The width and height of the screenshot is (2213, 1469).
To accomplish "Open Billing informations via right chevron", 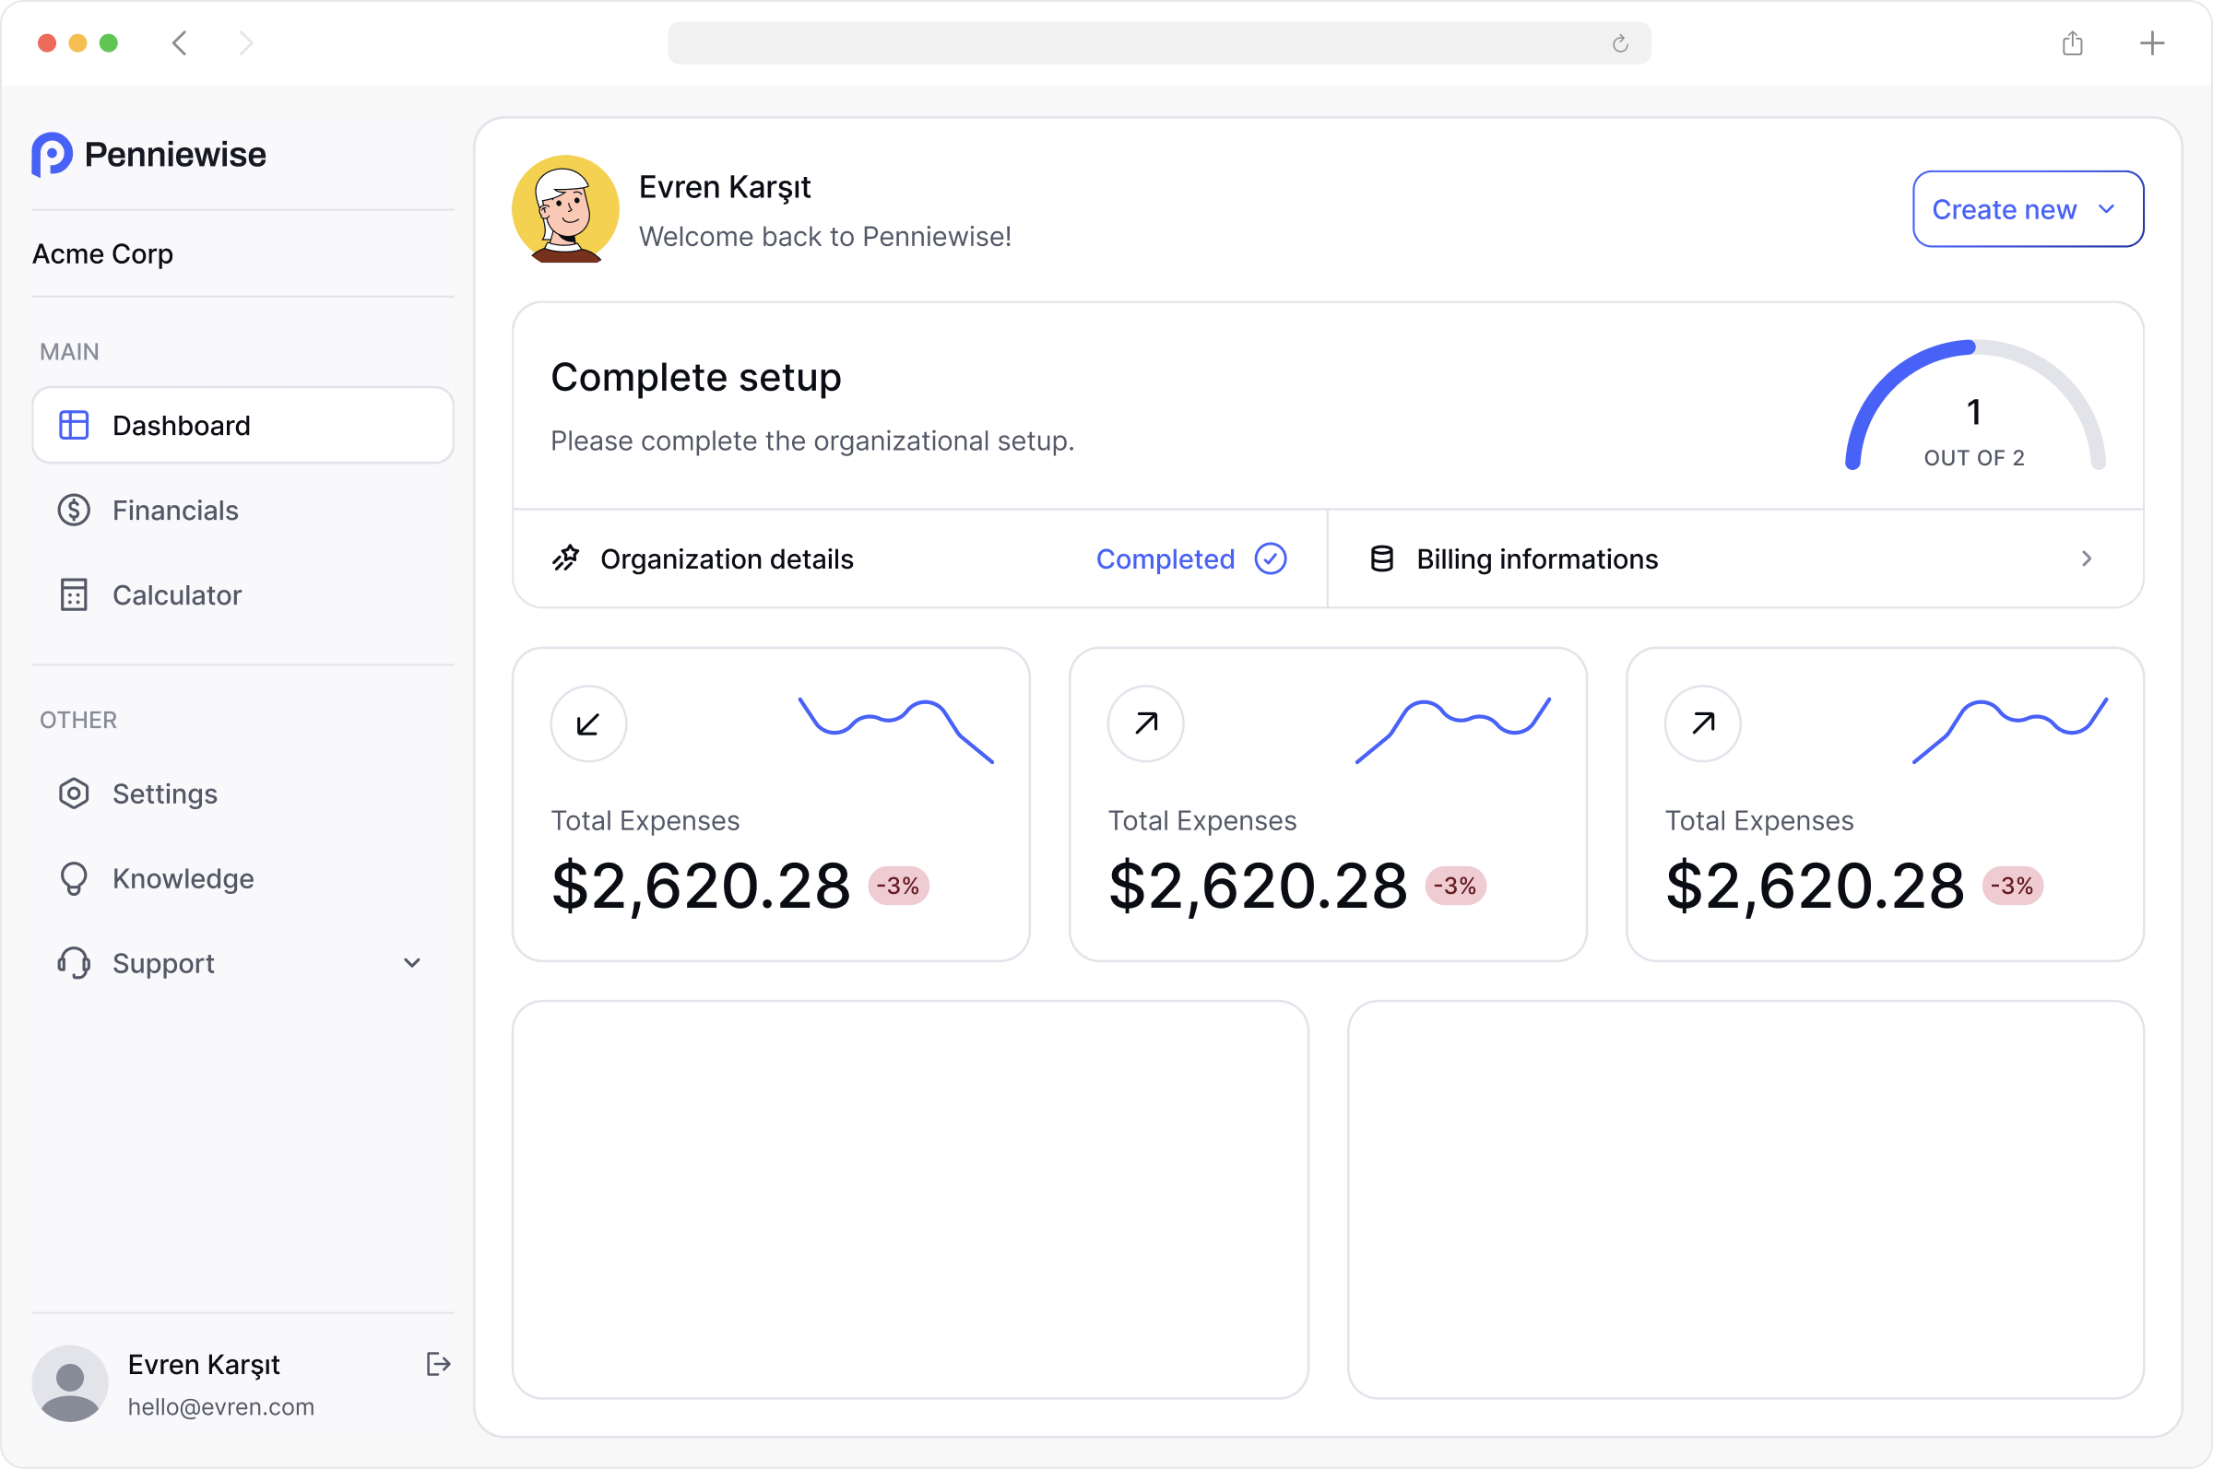I will [2087, 558].
